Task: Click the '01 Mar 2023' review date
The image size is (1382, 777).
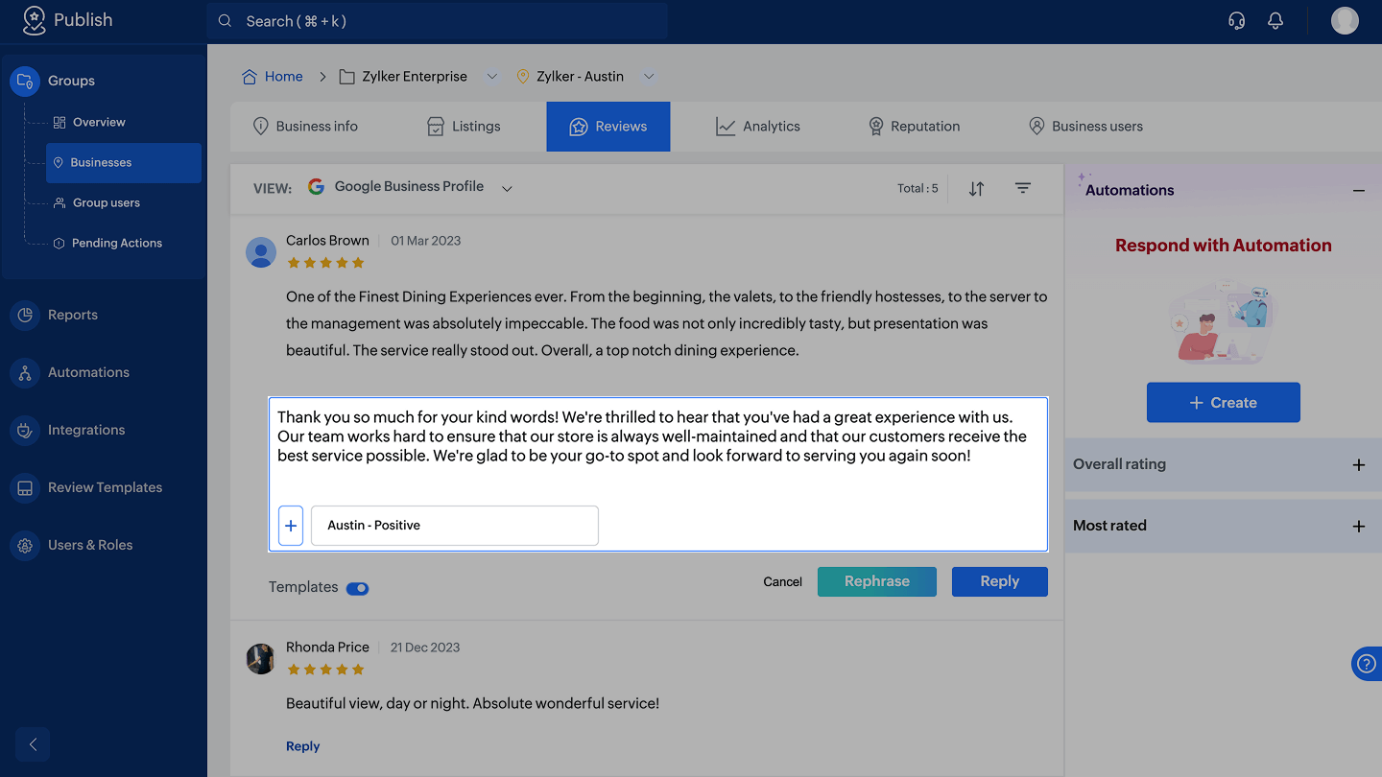Action: (426, 241)
